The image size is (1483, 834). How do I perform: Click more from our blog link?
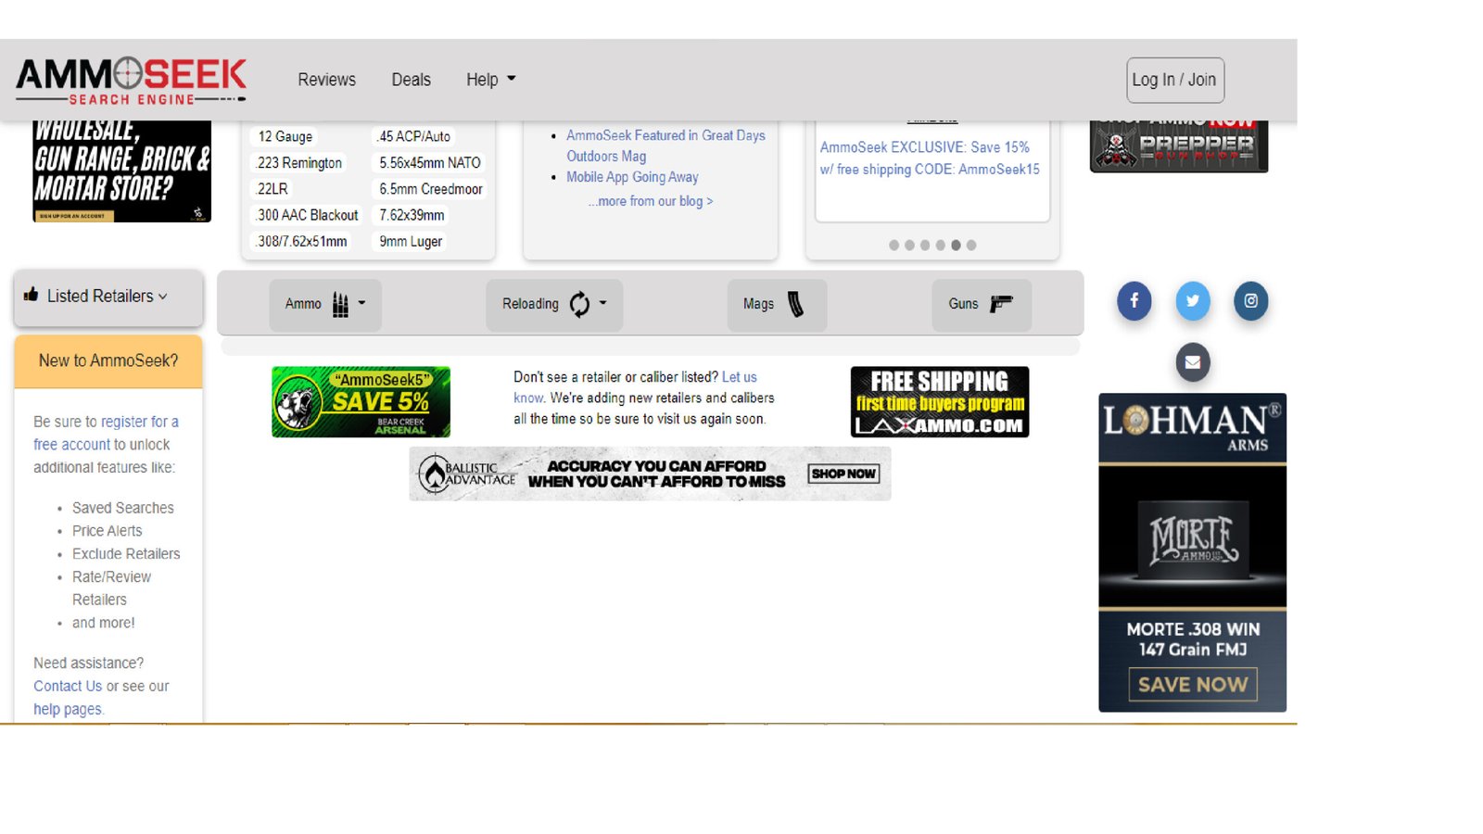coord(651,201)
